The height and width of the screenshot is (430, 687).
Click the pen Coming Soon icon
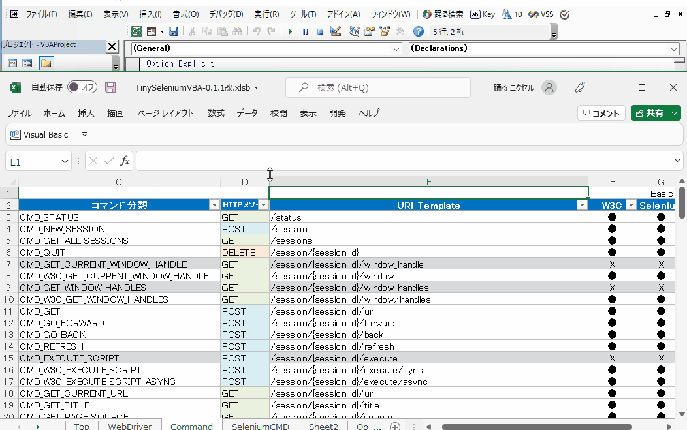pyautogui.click(x=580, y=87)
